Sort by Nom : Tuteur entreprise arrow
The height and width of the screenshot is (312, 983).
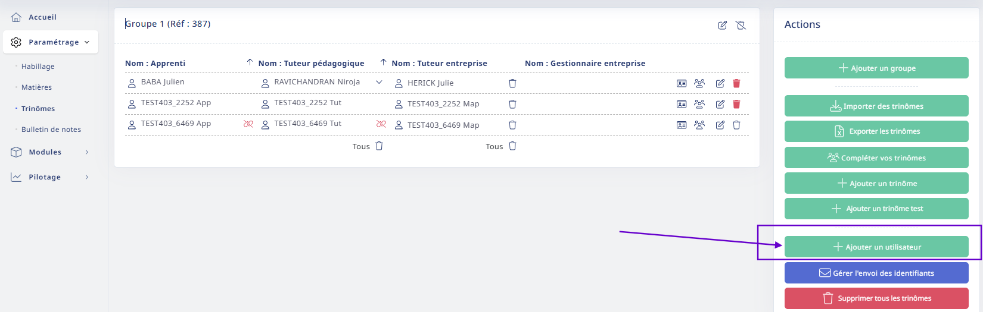383,62
